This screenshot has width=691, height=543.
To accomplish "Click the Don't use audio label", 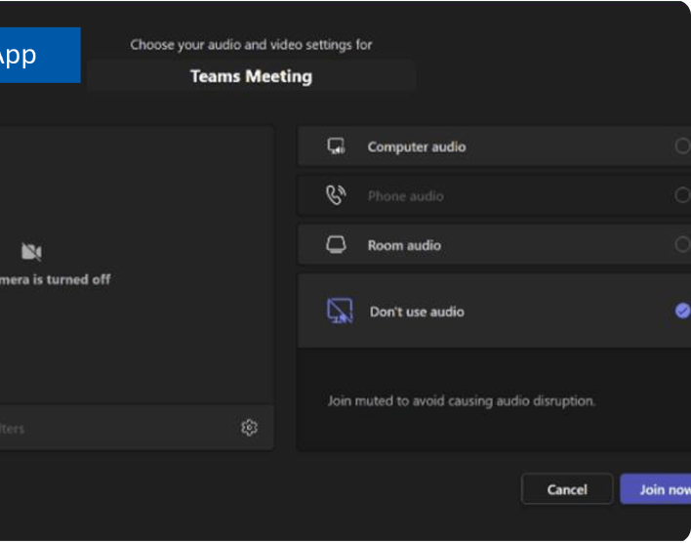I will click(x=417, y=312).
